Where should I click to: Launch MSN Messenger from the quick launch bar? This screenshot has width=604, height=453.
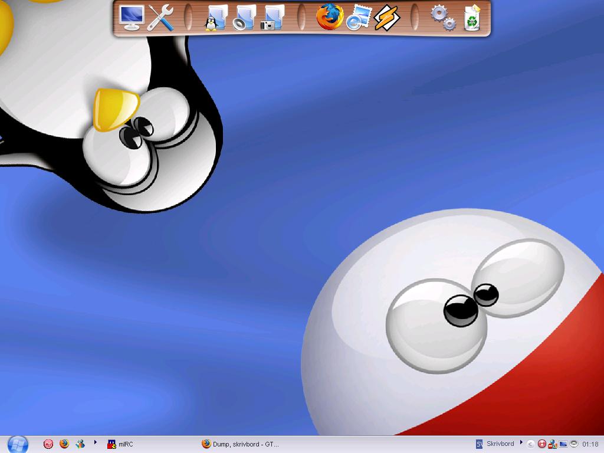click(80, 444)
